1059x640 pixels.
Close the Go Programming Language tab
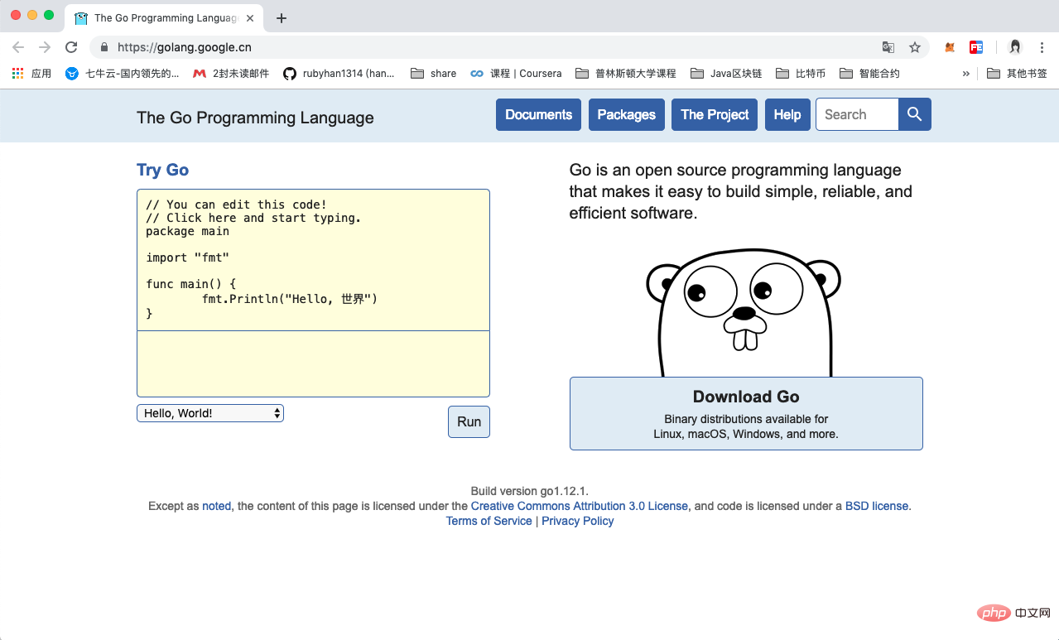250,17
